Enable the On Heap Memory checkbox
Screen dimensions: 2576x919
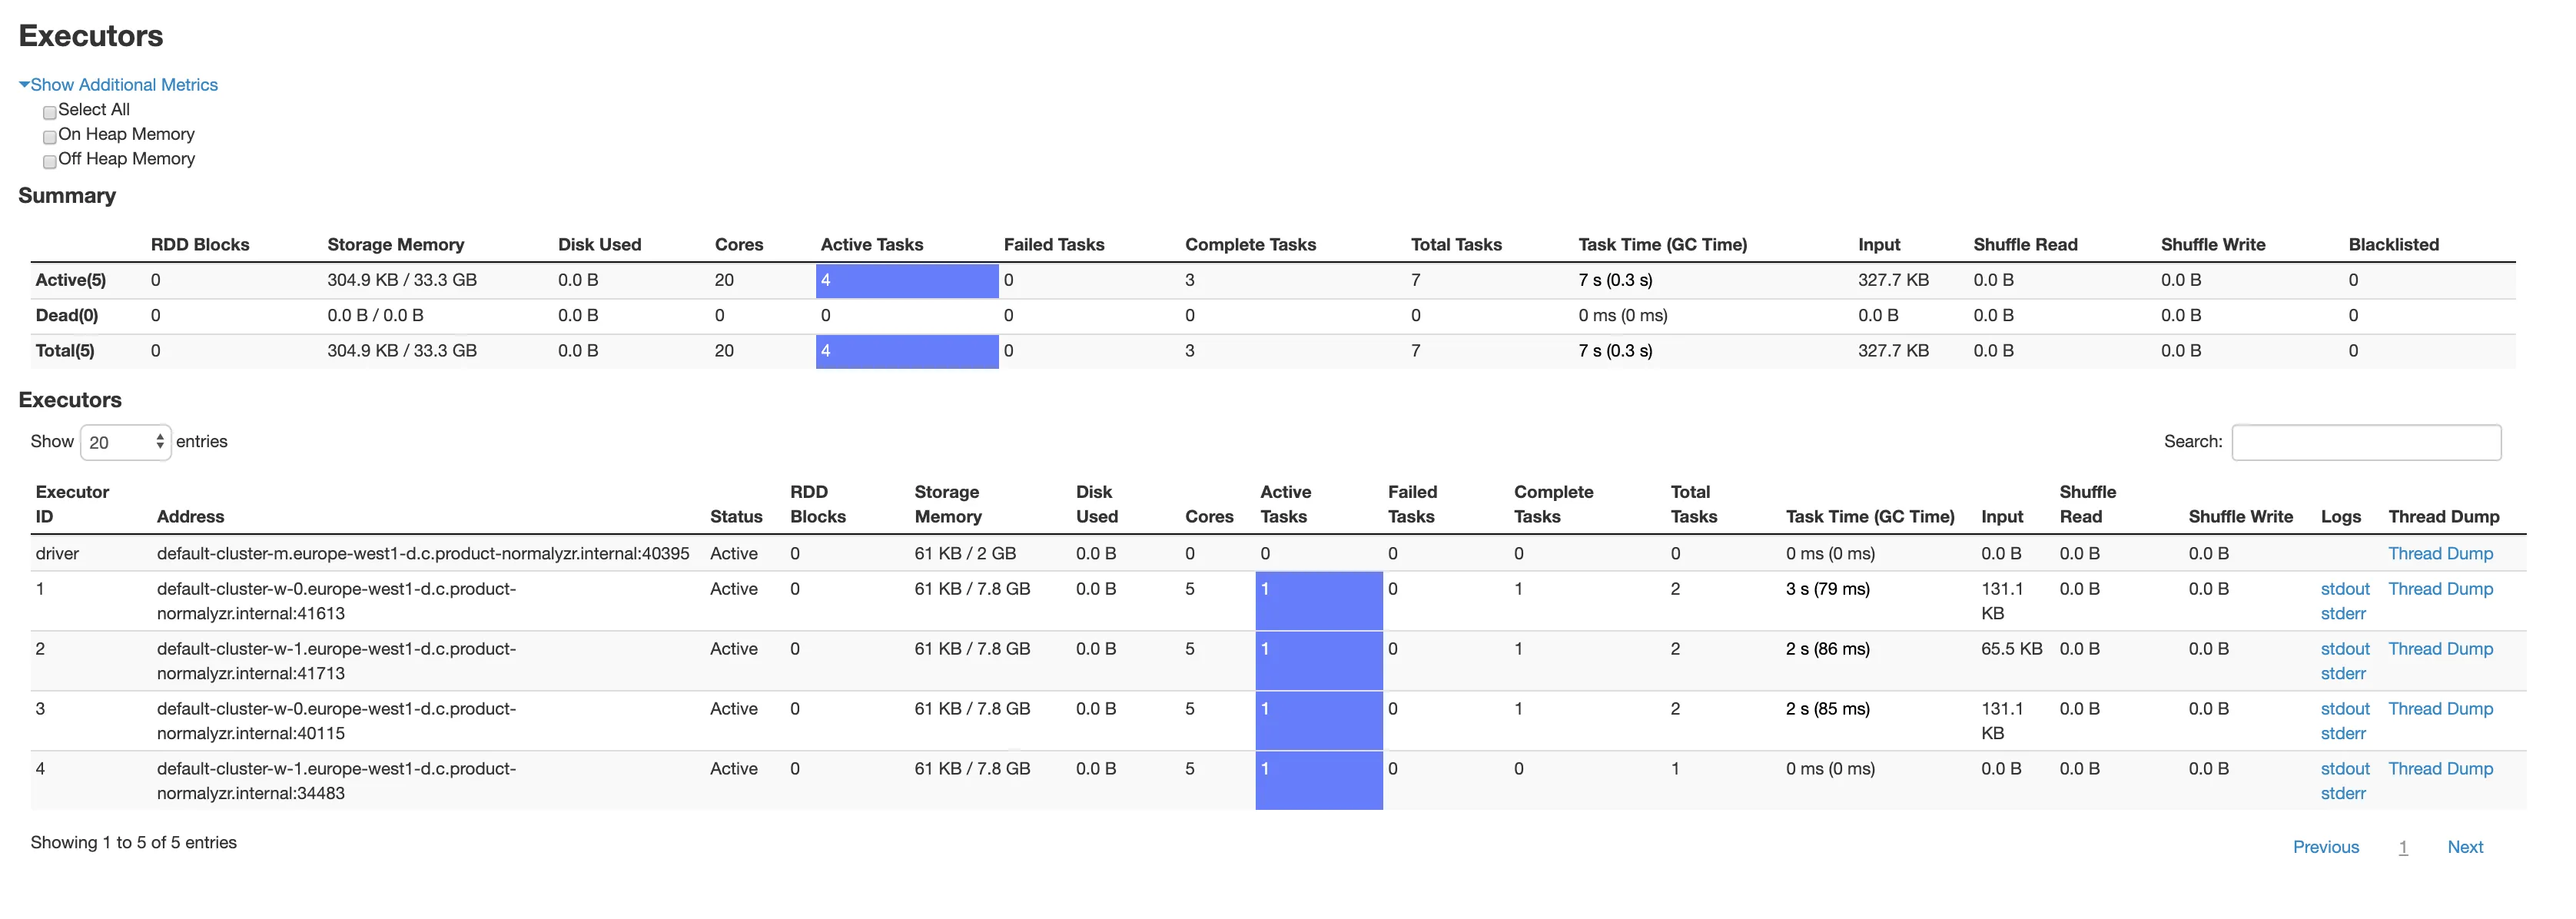[x=49, y=137]
